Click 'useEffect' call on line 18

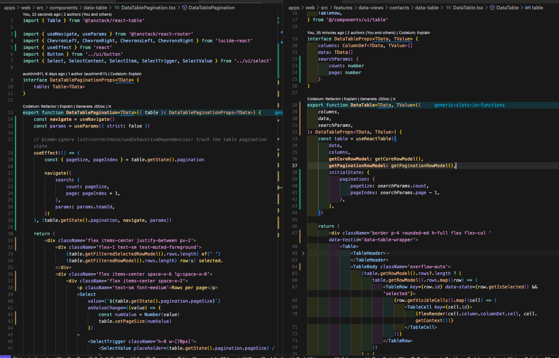(46, 153)
